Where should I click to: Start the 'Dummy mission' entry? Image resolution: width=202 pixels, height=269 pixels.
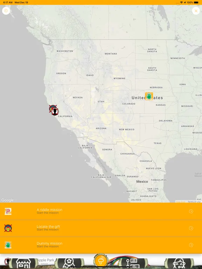tap(101, 245)
